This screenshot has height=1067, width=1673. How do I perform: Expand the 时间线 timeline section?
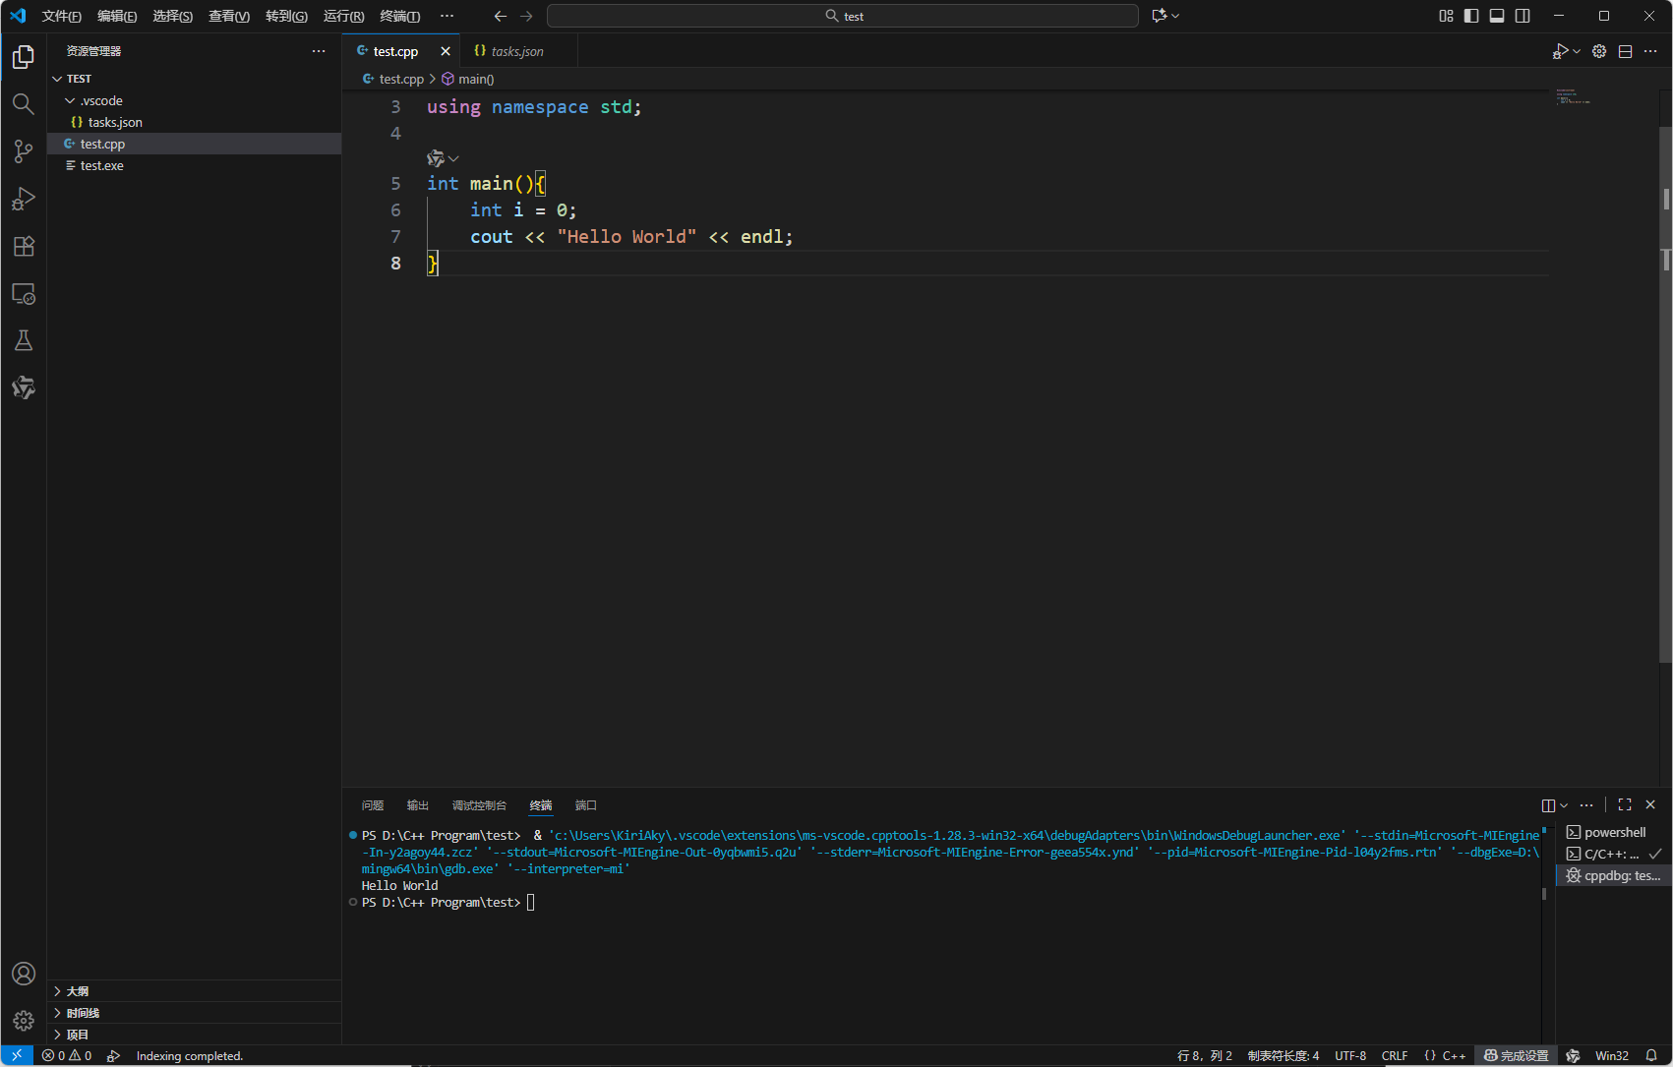point(83,1013)
